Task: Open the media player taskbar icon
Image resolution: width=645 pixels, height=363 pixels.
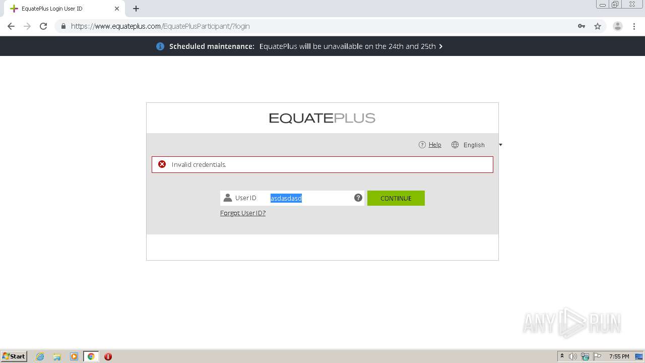Action: click(x=74, y=356)
